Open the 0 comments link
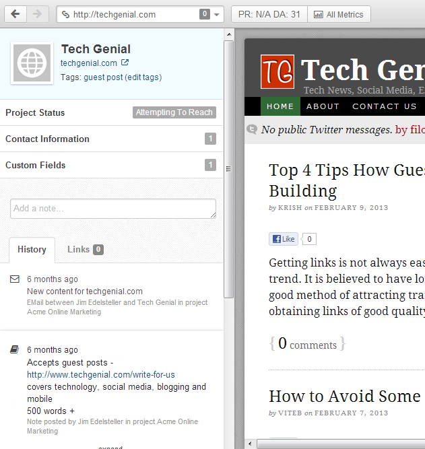 [x=308, y=343]
